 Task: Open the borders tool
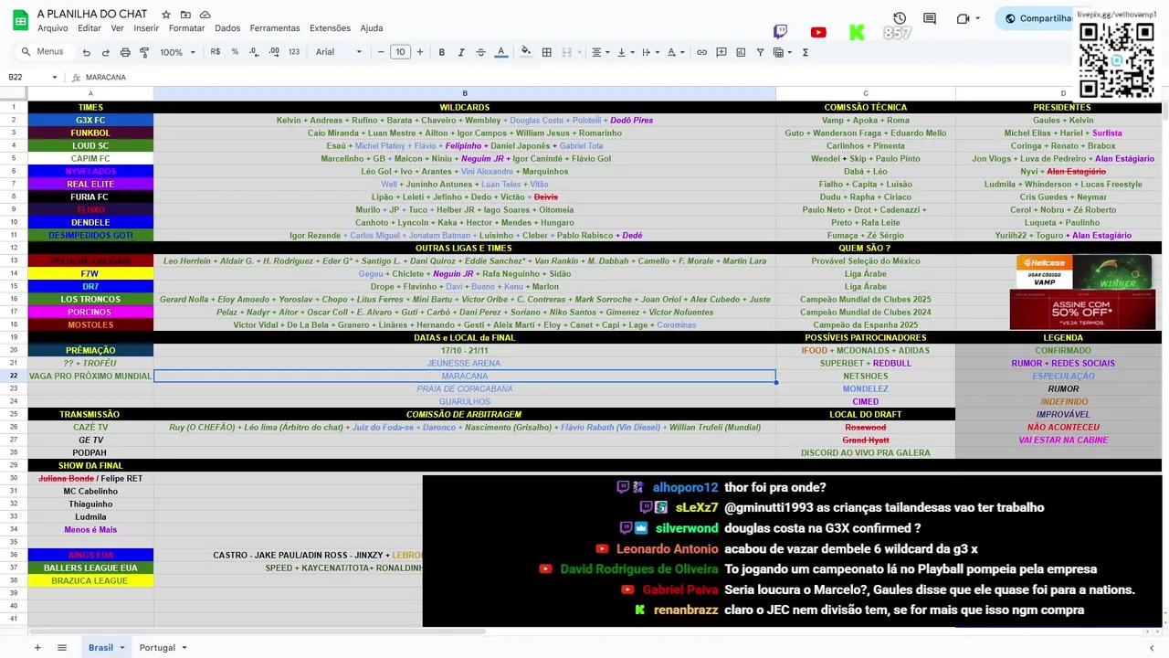tap(546, 52)
